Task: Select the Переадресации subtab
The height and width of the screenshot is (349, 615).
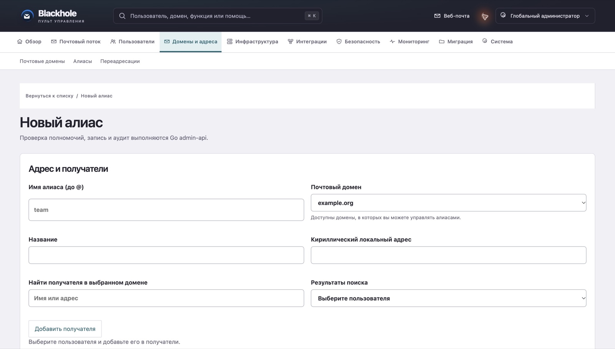Action: [x=120, y=61]
